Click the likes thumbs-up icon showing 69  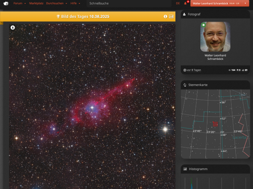point(242,70)
